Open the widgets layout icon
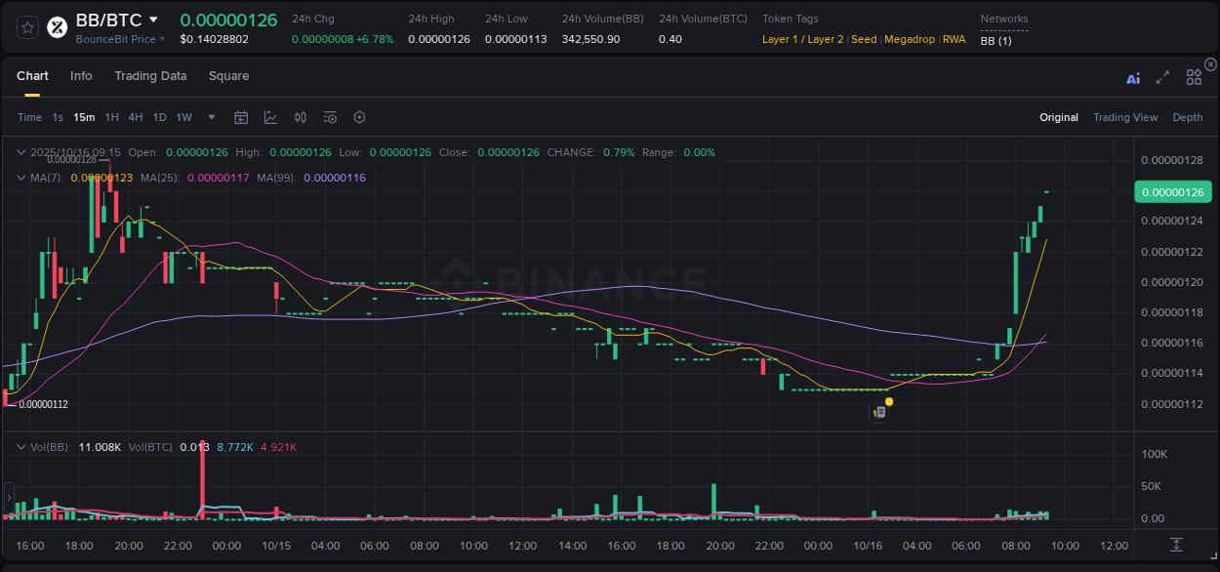The height and width of the screenshot is (572, 1220). (x=1194, y=77)
